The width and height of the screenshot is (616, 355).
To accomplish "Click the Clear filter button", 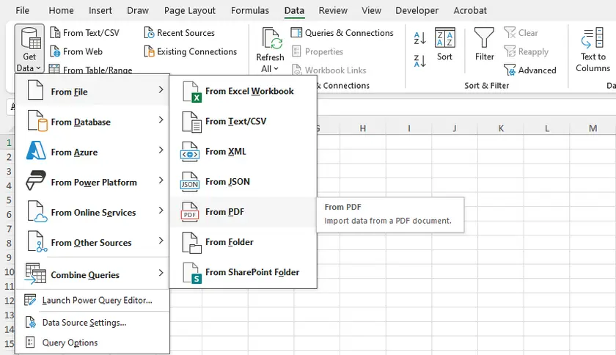I will tap(521, 33).
